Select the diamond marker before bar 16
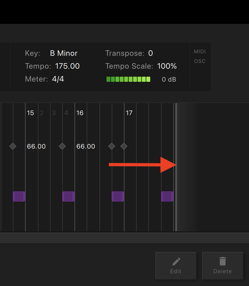Image resolution: width=249 pixels, height=286 pixels. click(x=62, y=146)
